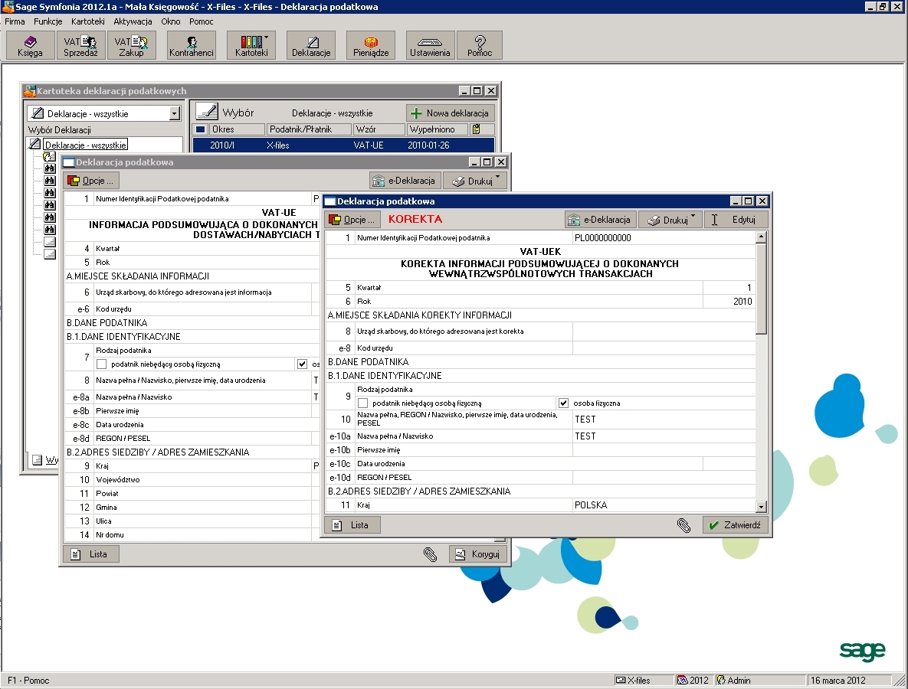Click Lista in the KOREKTA window
The height and width of the screenshot is (689, 908).
pos(352,524)
